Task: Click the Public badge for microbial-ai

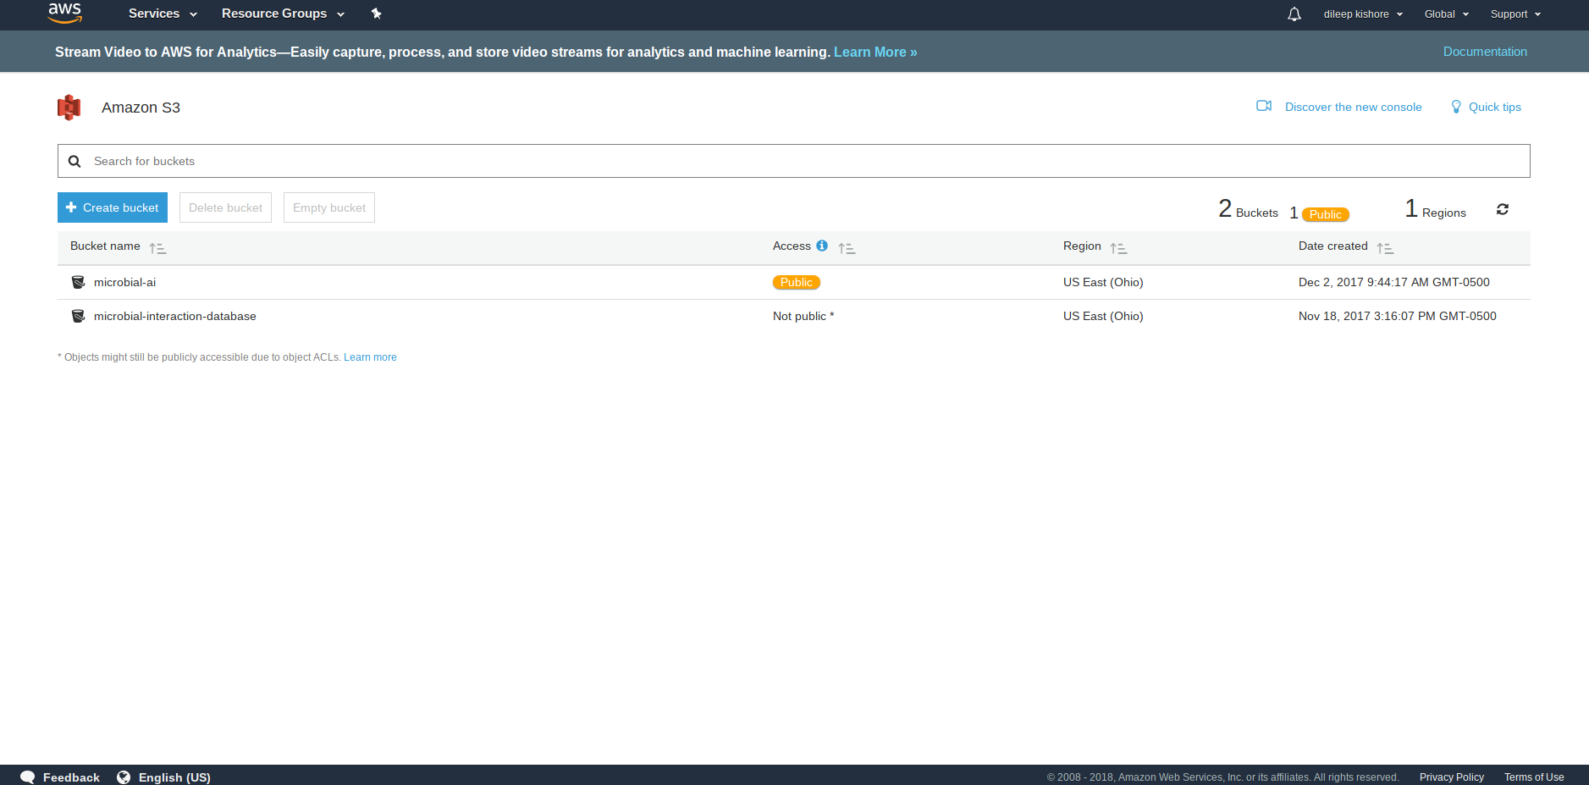Action: [797, 282]
